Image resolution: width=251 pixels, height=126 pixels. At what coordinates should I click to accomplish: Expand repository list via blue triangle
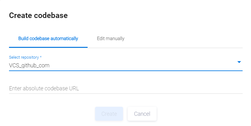[239, 62]
